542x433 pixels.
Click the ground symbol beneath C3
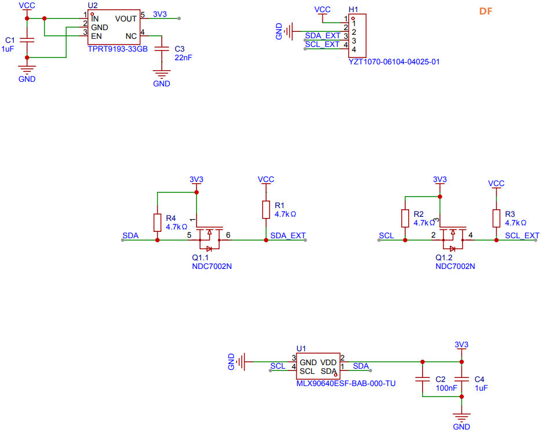click(162, 73)
